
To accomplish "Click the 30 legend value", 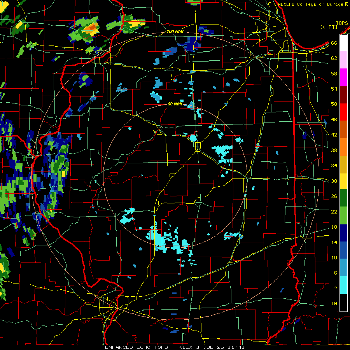I will 334,181.
